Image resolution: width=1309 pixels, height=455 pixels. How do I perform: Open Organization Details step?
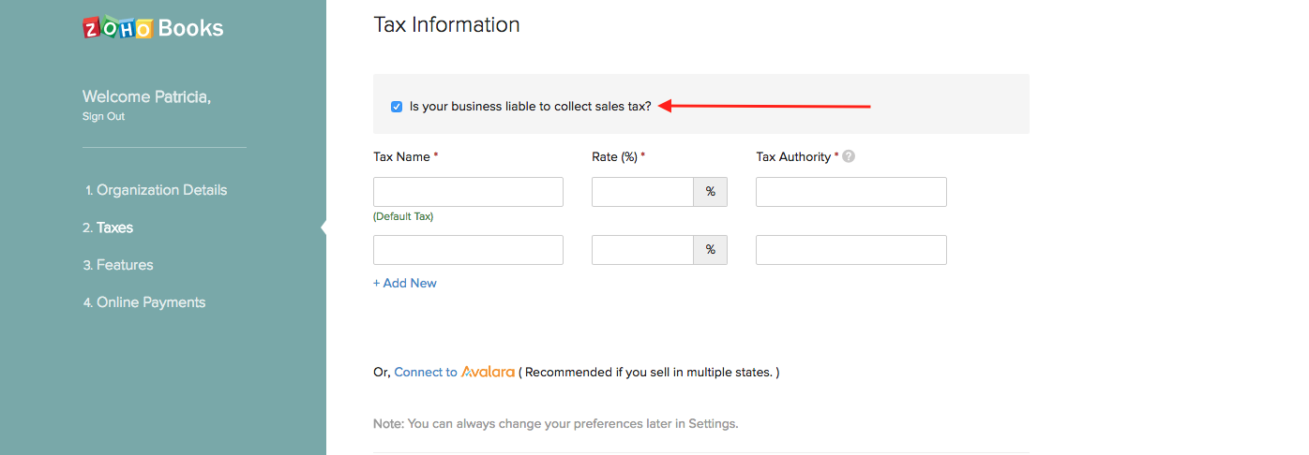tap(161, 190)
